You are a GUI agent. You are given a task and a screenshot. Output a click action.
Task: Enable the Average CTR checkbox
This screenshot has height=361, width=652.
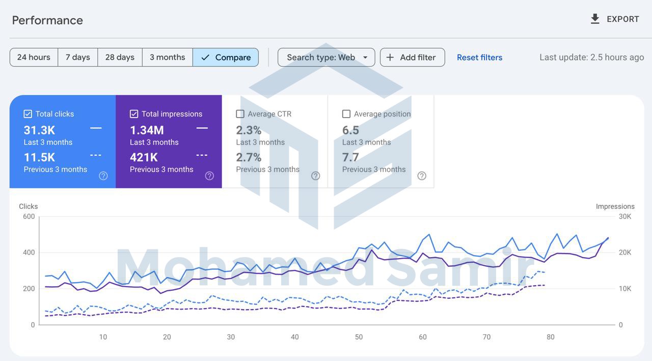tap(240, 114)
